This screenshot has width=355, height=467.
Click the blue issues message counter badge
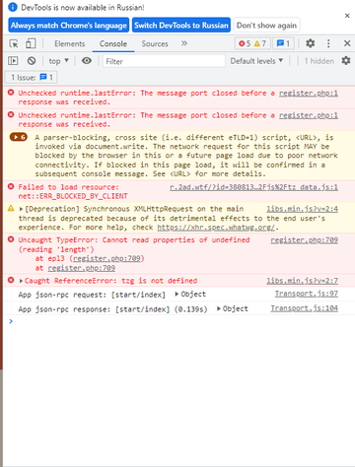pos(283,43)
